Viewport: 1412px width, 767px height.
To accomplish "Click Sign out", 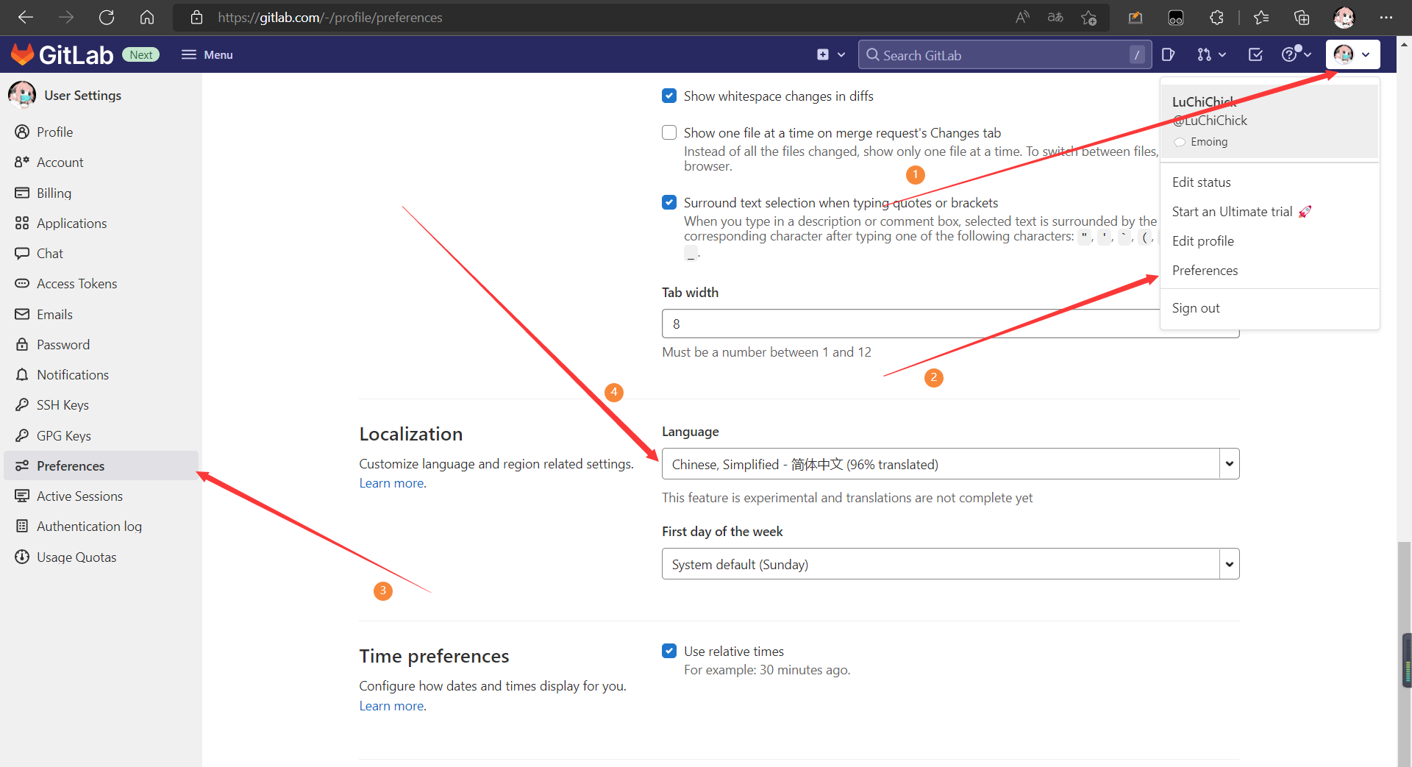I will [1196, 308].
